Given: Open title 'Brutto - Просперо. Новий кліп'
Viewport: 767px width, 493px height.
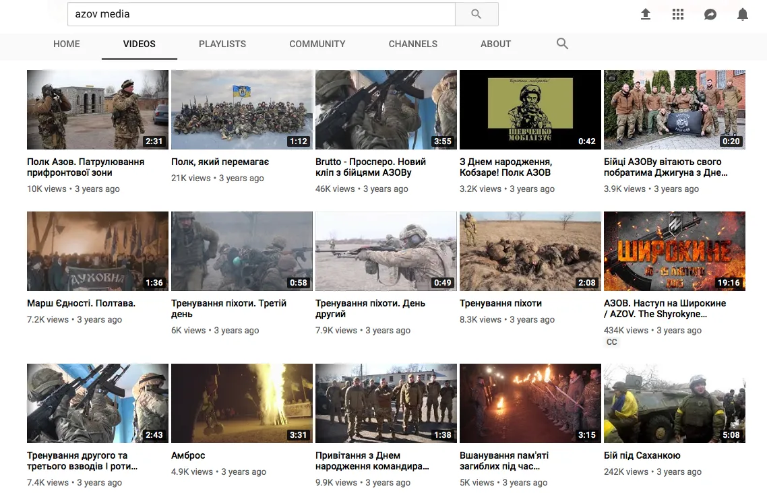Looking at the screenshot, I should coord(371,167).
